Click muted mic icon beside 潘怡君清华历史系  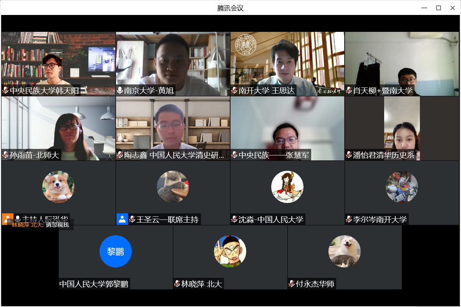(349, 155)
